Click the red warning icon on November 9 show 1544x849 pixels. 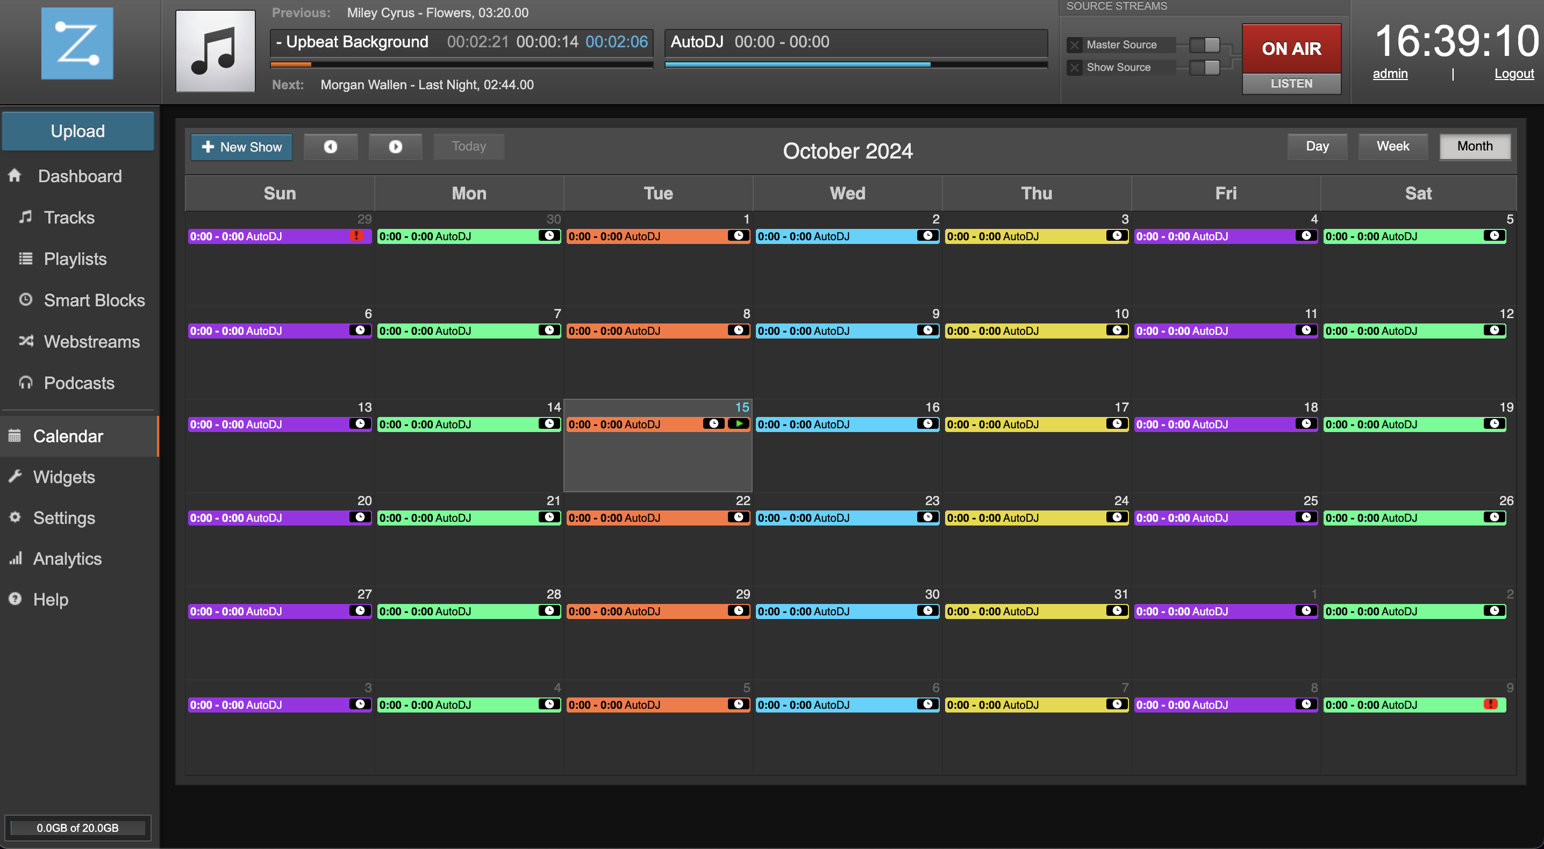point(1491,704)
